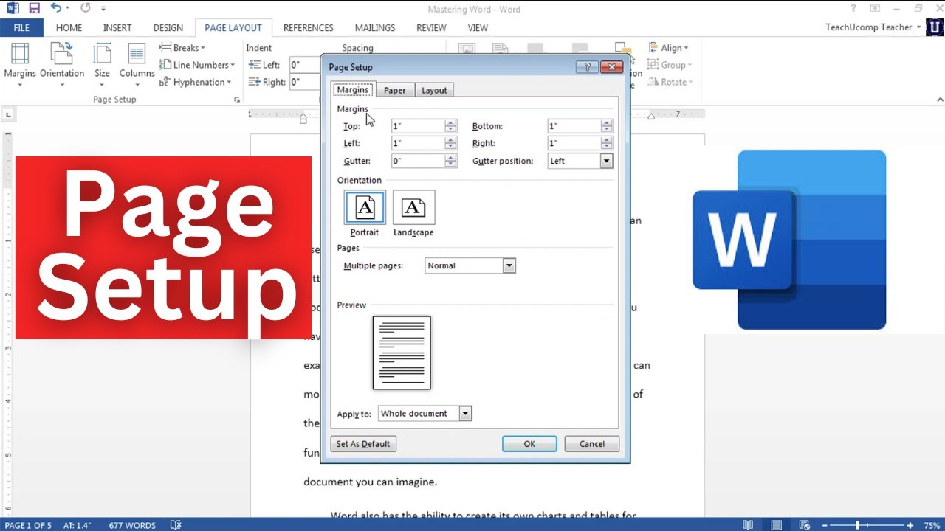Screen dimensions: 945x531
Task: Click the Save icon in Quick Access Toolbar
Action: (34, 9)
